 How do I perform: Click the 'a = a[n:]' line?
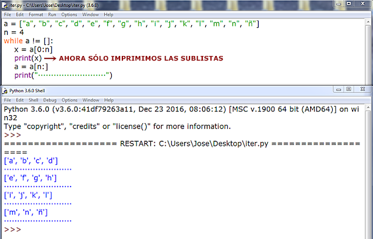coord(31,66)
